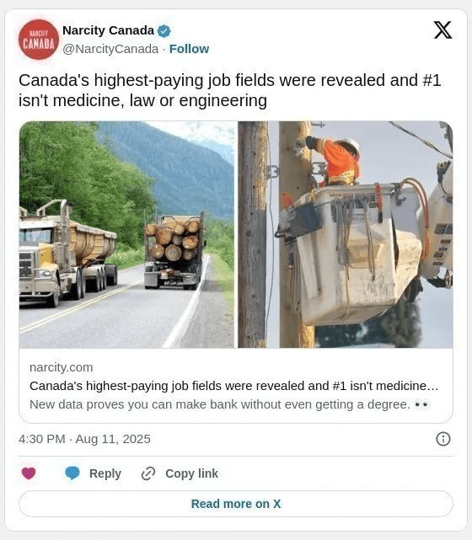Click the X logo icon

point(442,30)
